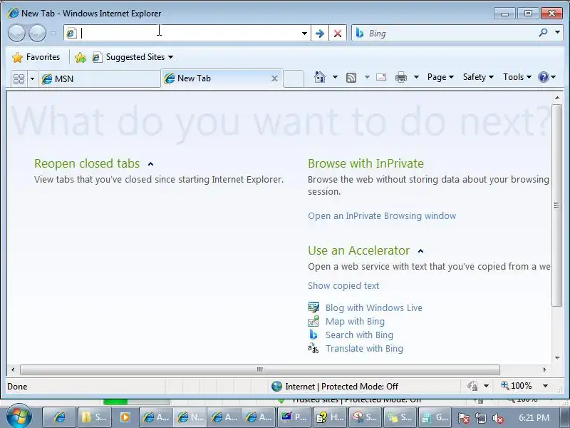This screenshot has width=570, height=428.
Task: Click the vertical scrollbar down arrow
Action: pyautogui.click(x=557, y=358)
